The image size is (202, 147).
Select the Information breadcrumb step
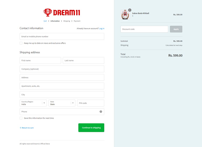(55, 21)
